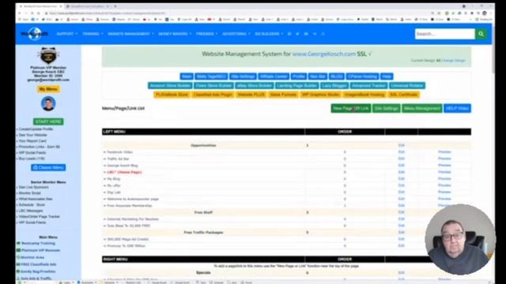Image resolution: width=506 pixels, height=284 pixels.
Task: Click the round profile photo in the sidebar
Action: click(x=48, y=103)
